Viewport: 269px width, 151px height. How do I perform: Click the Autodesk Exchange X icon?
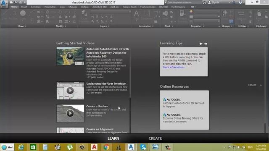pyautogui.click(x=234, y=3)
